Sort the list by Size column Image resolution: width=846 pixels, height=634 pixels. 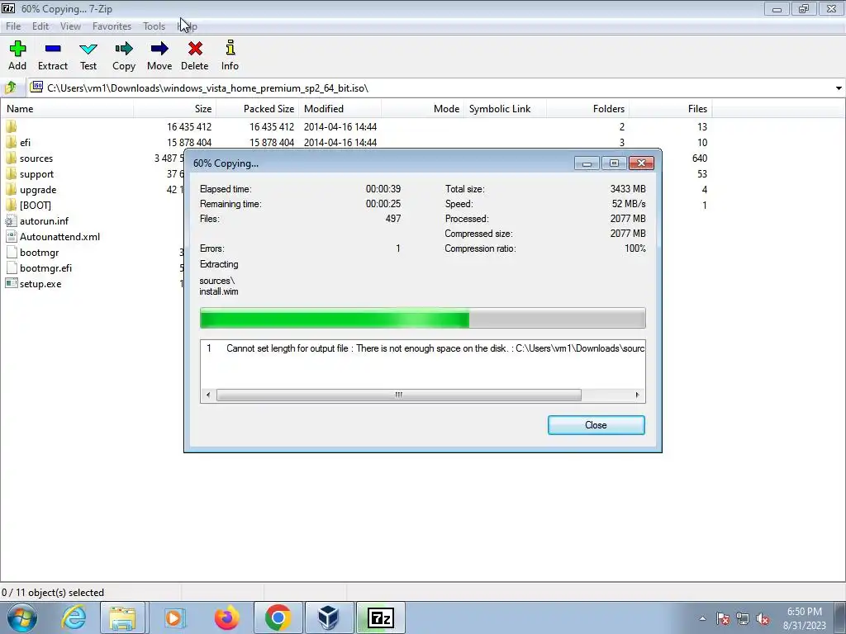point(175,108)
